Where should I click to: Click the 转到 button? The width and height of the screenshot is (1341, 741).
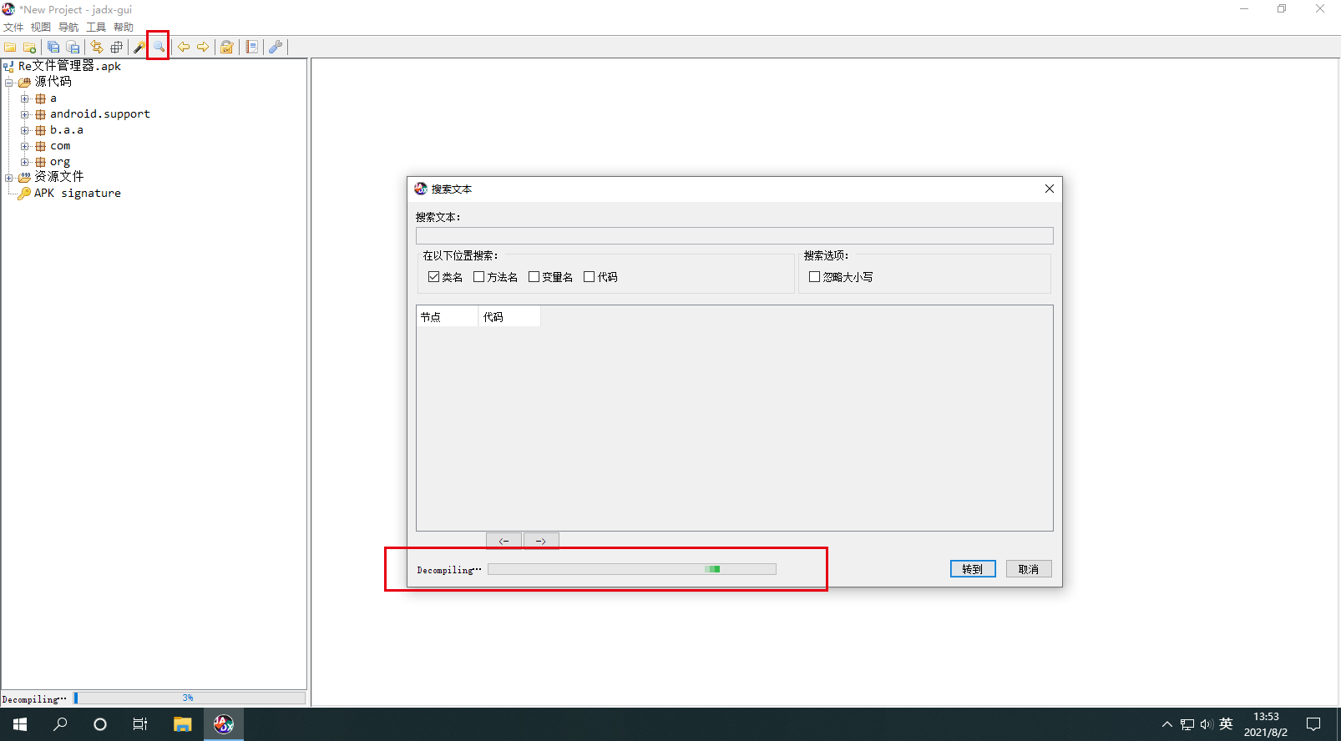coord(973,569)
